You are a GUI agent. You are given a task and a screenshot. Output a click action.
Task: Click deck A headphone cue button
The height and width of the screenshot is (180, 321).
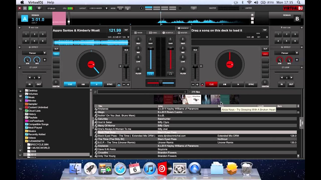tap(150, 73)
